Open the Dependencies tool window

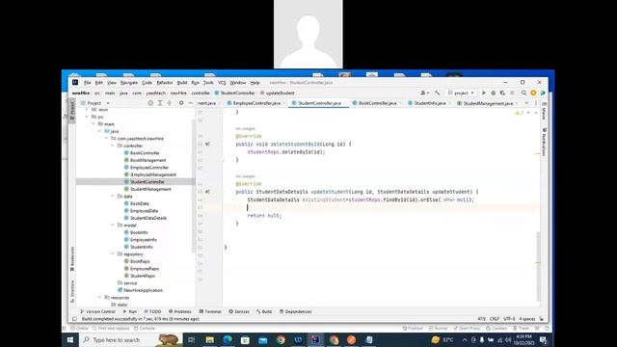(296, 311)
